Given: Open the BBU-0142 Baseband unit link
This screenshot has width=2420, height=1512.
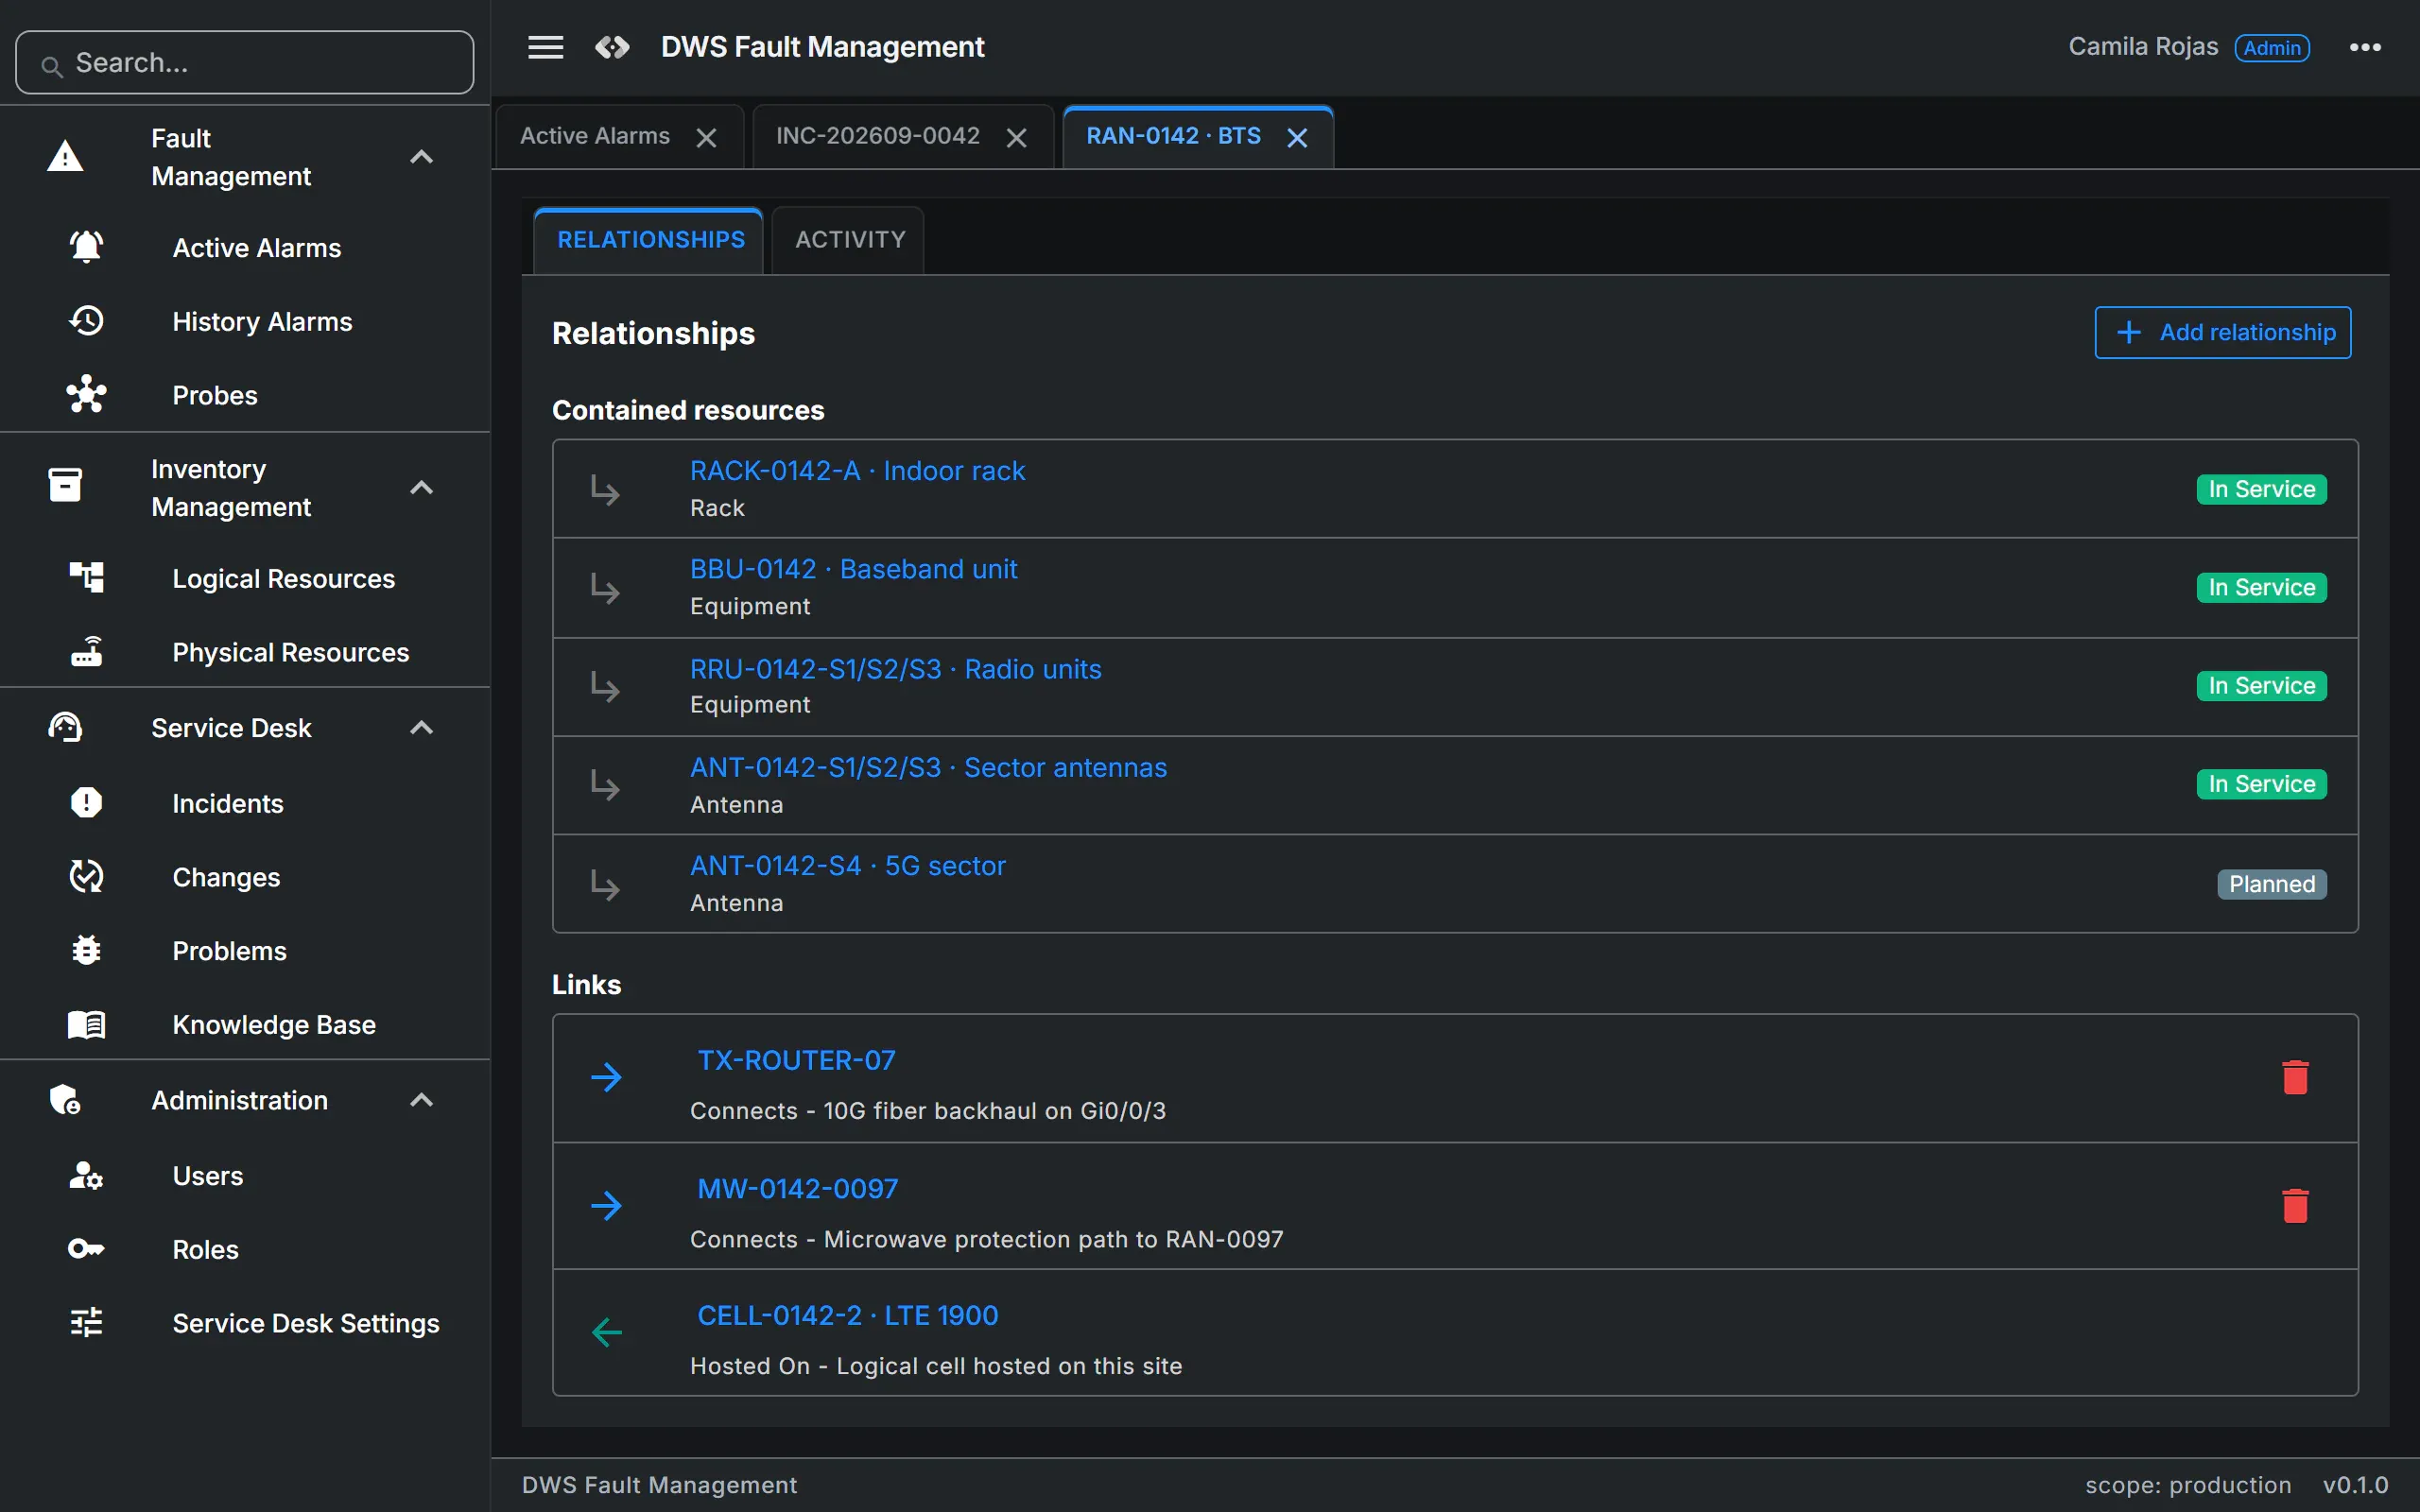Looking at the screenshot, I should point(853,569).
